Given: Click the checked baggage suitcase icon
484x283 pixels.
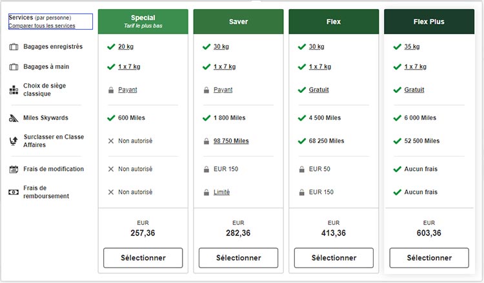Looking at the screenshot, I should (x=14, y=47).
